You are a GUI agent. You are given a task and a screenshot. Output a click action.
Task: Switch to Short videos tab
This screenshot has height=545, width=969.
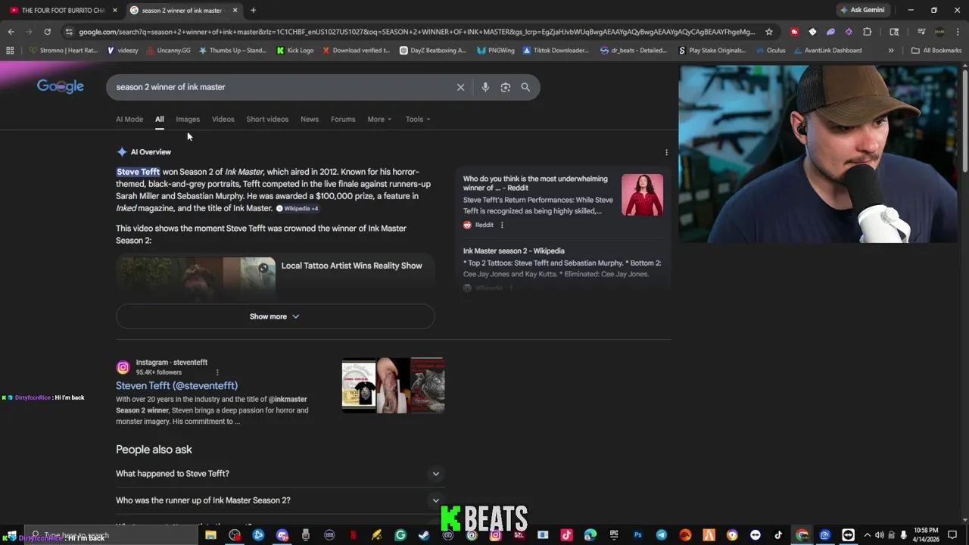point(267,119)
